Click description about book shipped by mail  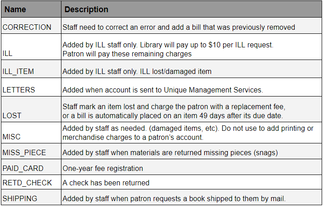pos(174,198)
